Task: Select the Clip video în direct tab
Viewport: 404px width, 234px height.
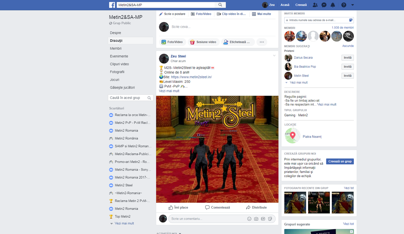Action: click(x=231, y=14)
